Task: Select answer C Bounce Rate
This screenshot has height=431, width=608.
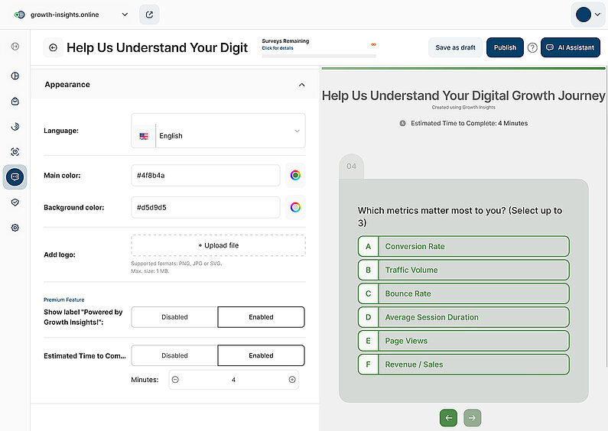Action: click(x=463, y=293)
